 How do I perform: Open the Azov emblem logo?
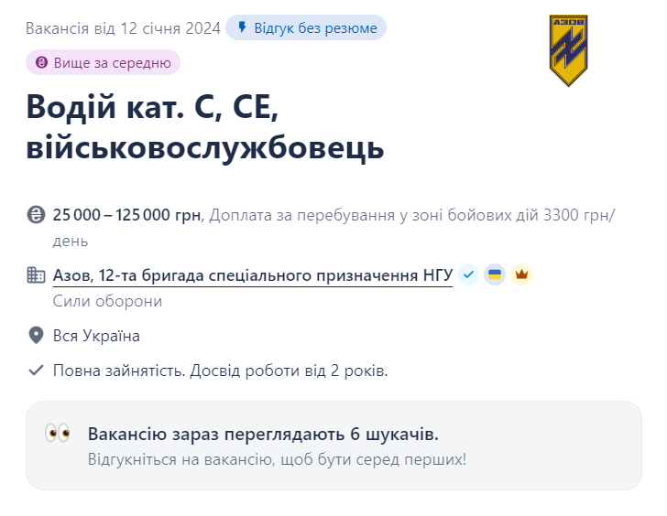[568, 50]
